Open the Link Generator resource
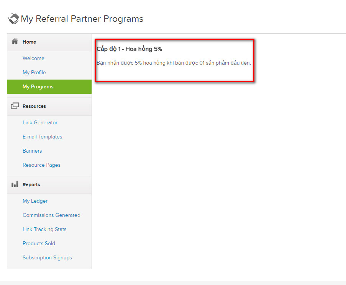The image size is (346, 285). (40, 123)
